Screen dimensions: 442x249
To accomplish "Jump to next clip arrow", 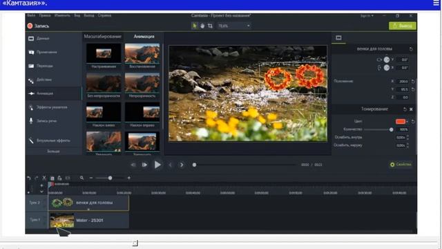I will coord(182,165).
